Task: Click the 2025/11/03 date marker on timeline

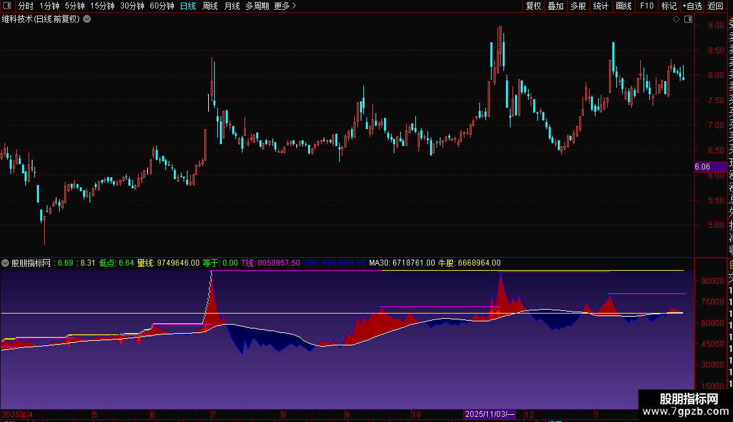Action: coord(490,414)
